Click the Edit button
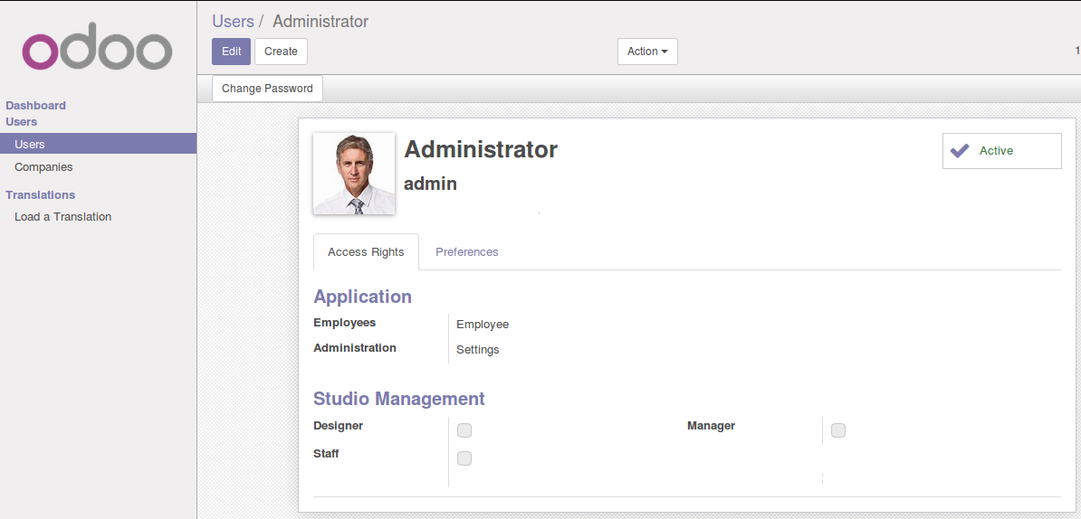 click(x=231, y=52)
